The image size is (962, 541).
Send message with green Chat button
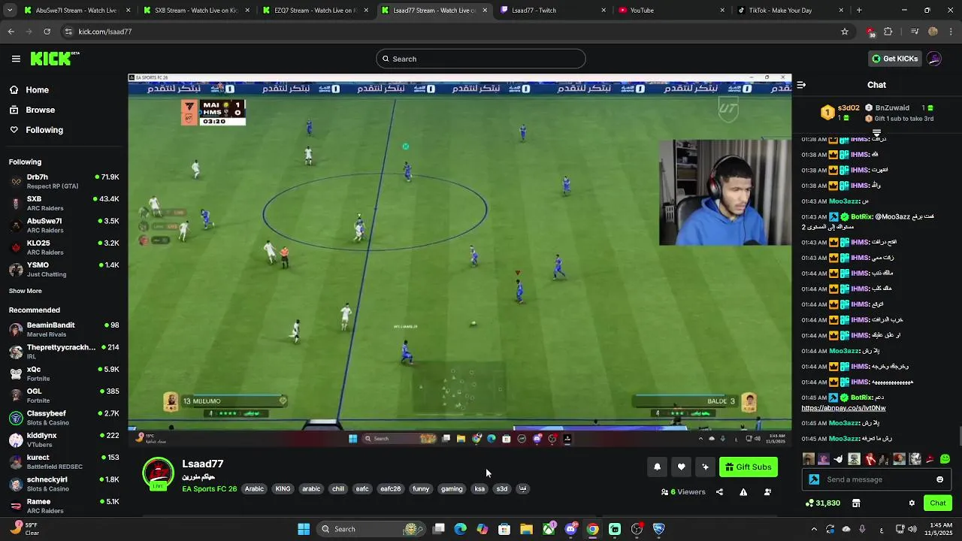click(x=938, y=503)
